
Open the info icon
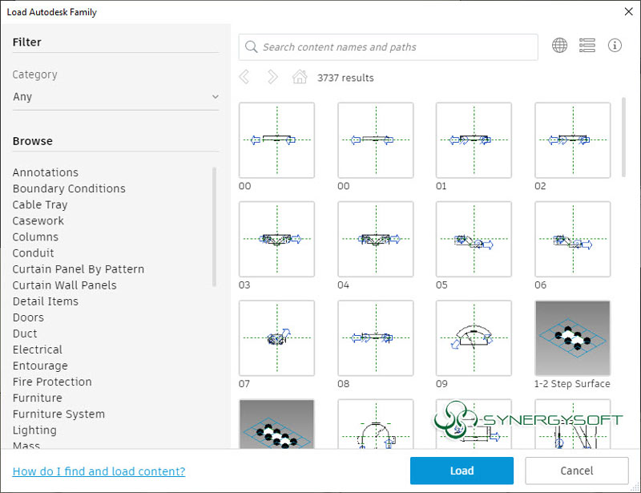(615, 46)
